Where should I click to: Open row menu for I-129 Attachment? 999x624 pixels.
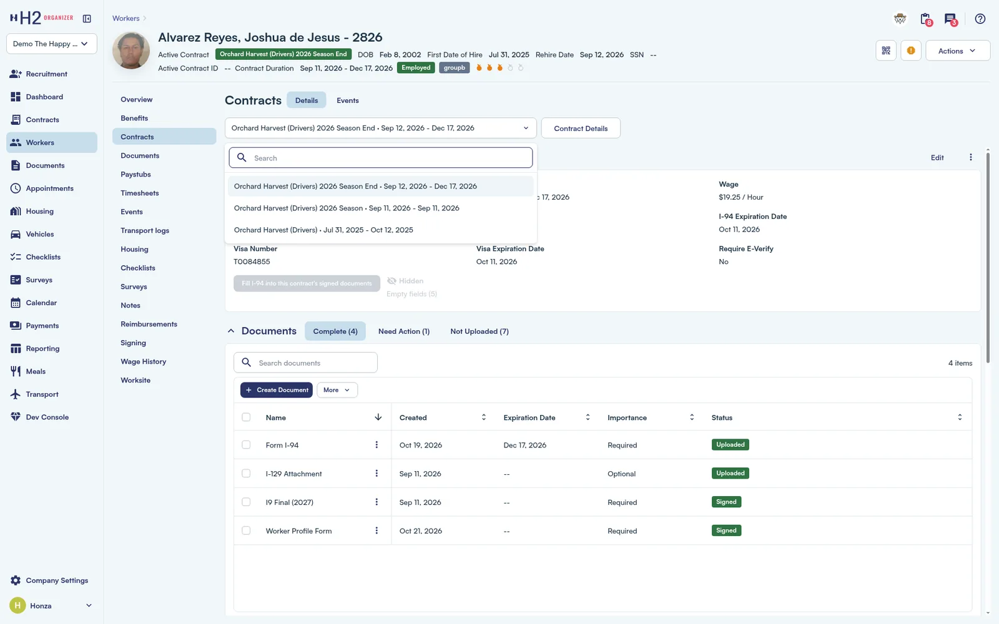376,474
